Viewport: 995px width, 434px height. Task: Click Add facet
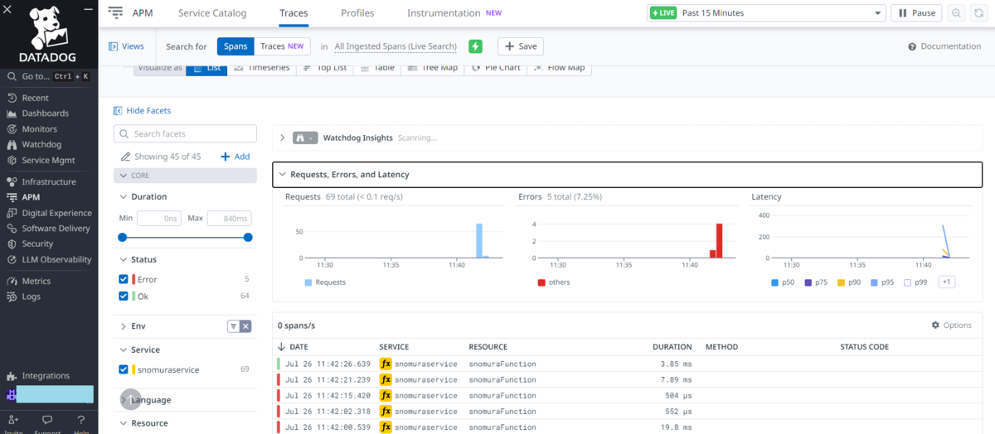(235, 157)
